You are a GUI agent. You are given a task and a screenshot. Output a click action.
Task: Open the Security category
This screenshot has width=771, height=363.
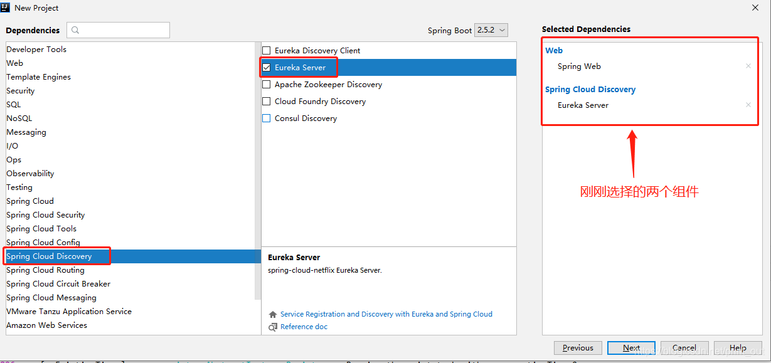point(130,90)
